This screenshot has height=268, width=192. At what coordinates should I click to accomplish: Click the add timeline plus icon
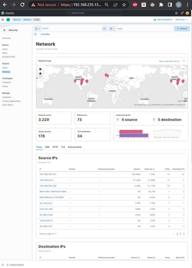[x=3, y=265]
